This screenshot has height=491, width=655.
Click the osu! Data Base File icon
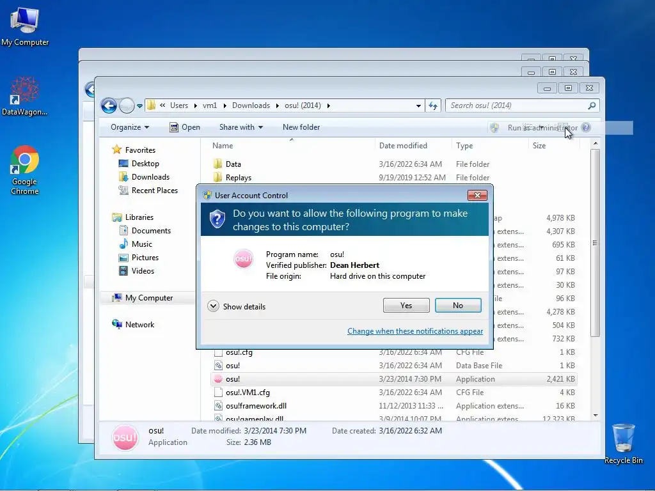[x=217, y=365]
